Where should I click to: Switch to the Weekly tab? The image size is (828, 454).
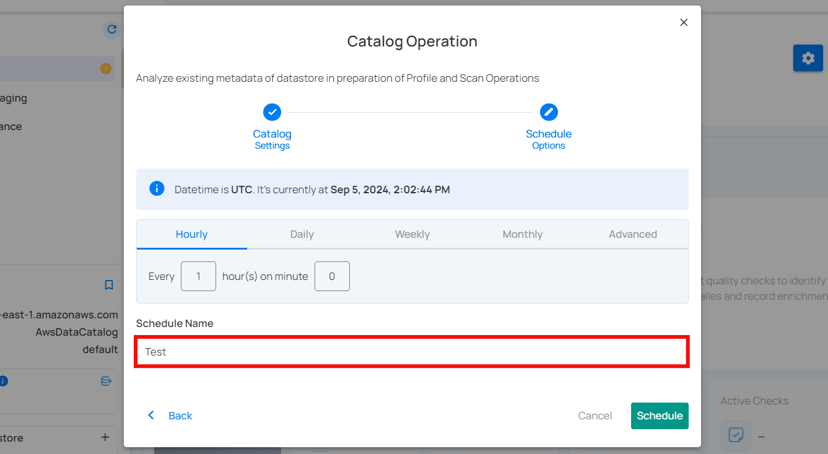(412, 234)
